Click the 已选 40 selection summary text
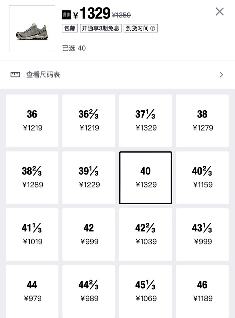Image resolution: width=235 pixels, height=318 pixels. 74,48
